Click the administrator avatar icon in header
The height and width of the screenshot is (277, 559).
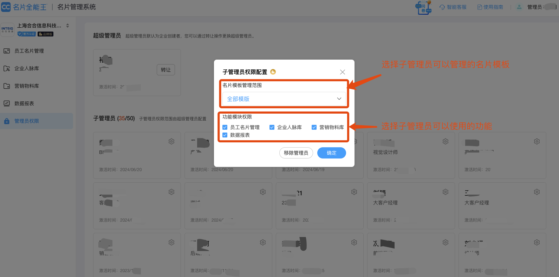tap(519, 7)
